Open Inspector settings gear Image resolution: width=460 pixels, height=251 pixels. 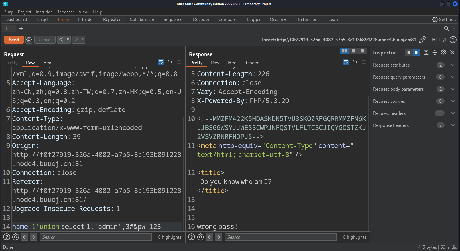click(443, 53)
